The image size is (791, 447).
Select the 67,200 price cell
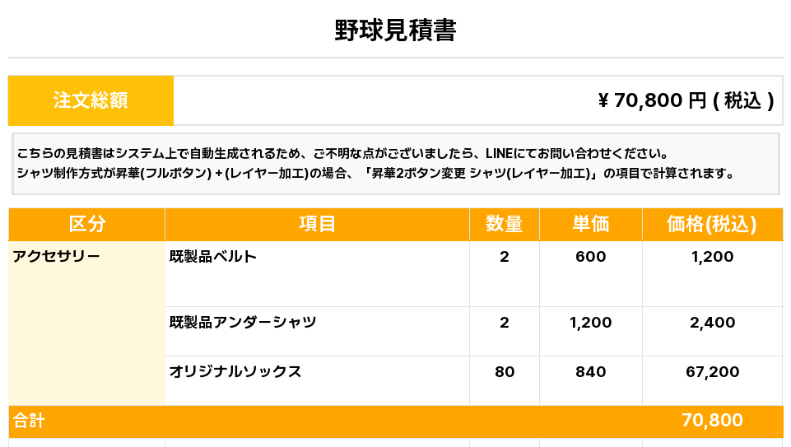coord(712,372)
